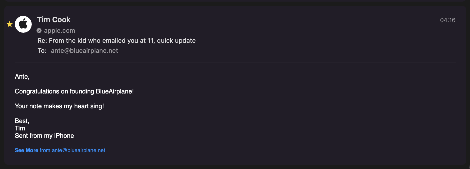Click the 04:16 message timestamp
470x169 pixels.
click(x=448, y=20)
